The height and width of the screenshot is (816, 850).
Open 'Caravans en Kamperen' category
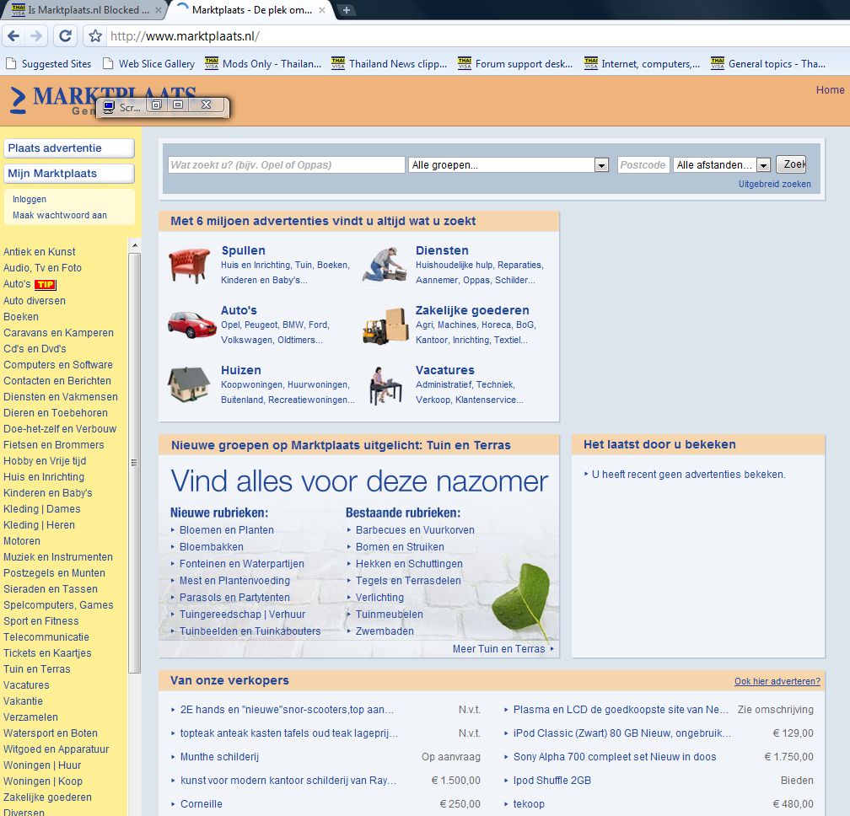[58, 333]
